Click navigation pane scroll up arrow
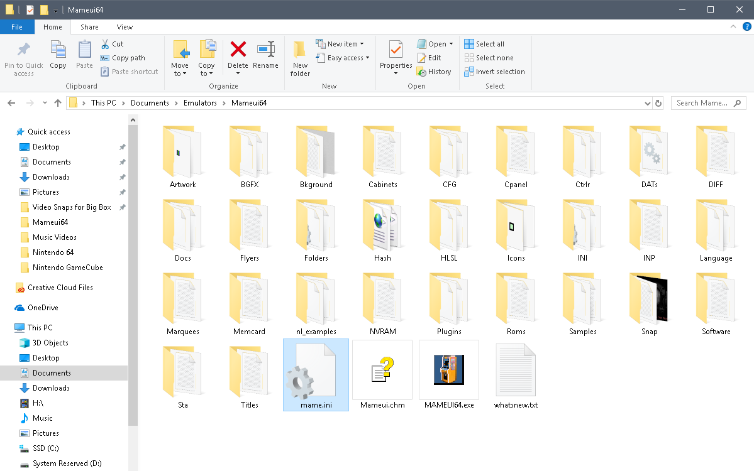 tap(133, 120)
